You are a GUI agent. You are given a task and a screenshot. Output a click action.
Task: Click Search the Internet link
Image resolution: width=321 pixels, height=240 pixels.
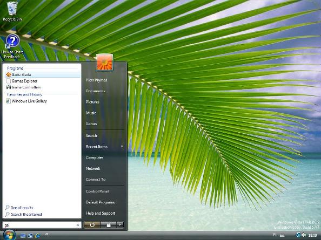pyautogui.click(x=26, y=214)
